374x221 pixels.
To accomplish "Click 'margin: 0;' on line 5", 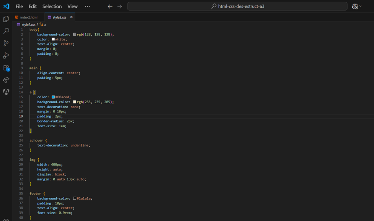I will point(47,49).
